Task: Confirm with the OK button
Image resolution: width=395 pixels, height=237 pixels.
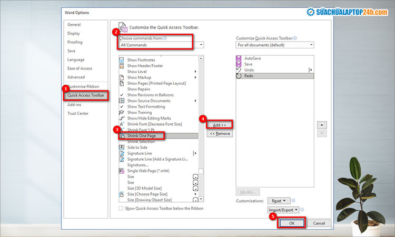Action: point(292,223)
